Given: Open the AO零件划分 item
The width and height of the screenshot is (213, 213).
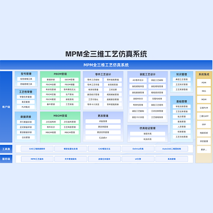Looking at the screenshot, I should 138,80.
